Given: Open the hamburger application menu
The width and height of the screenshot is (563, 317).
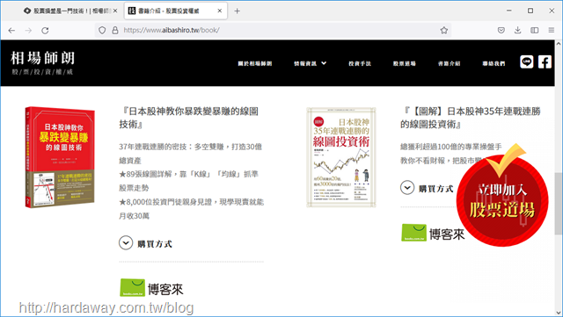Looking at the screenshot, I should (552, 30).
